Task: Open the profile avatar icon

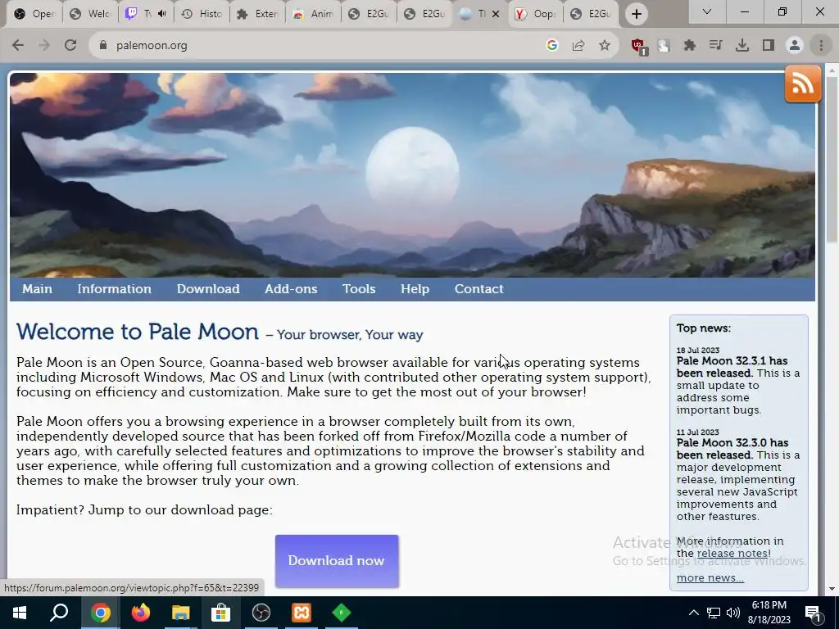Action: click(795, 46)
